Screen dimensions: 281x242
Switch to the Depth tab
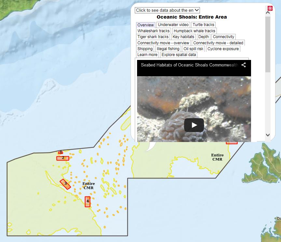204,37
